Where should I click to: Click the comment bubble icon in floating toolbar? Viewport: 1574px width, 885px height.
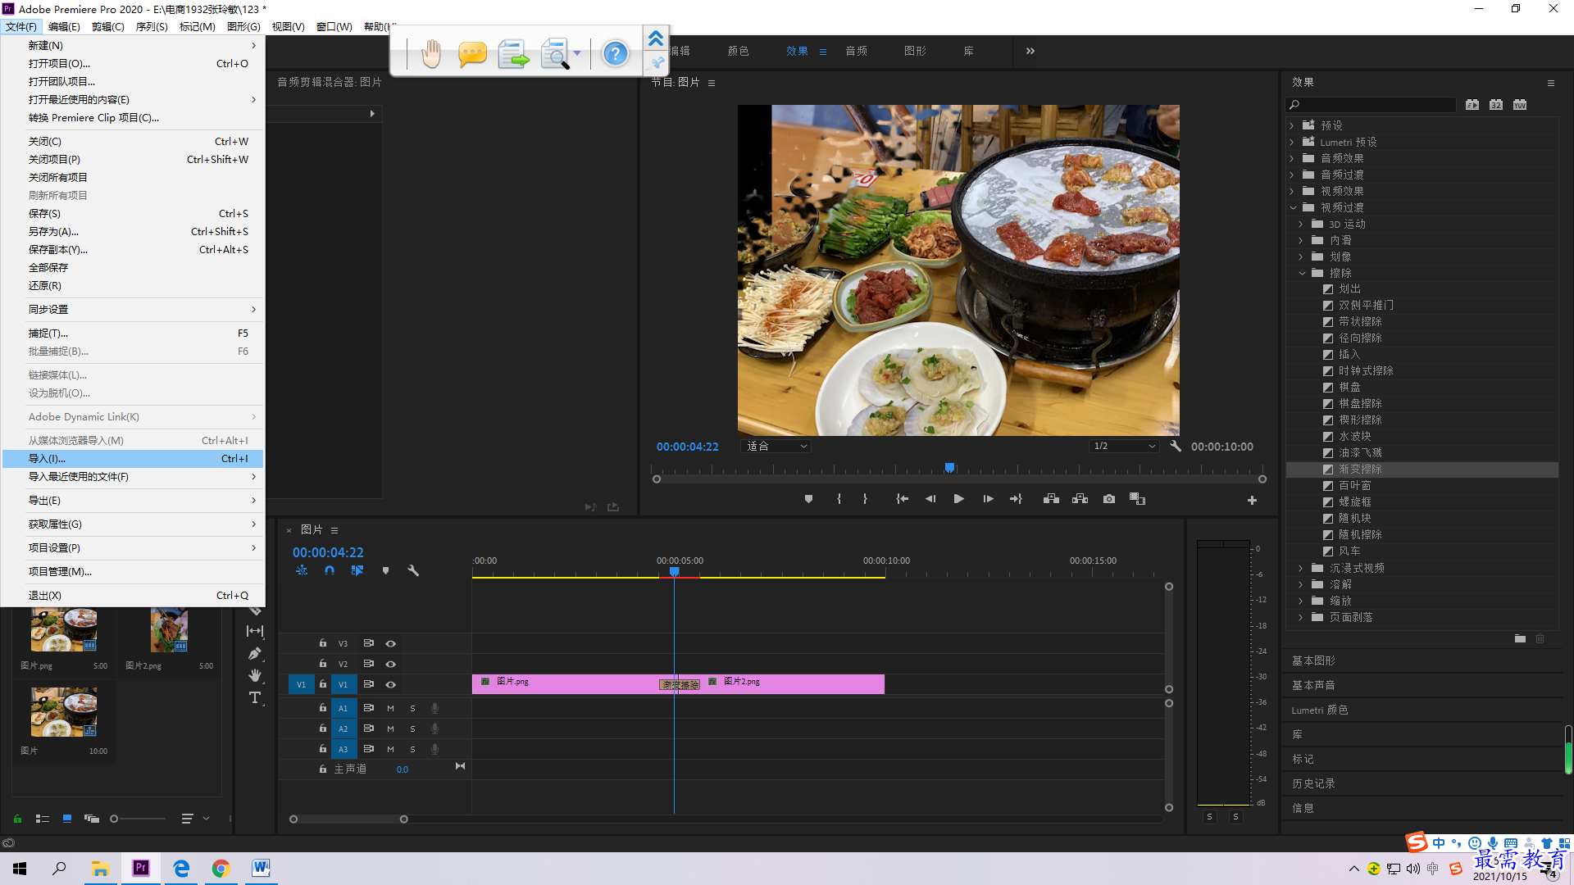click(472, 54)
